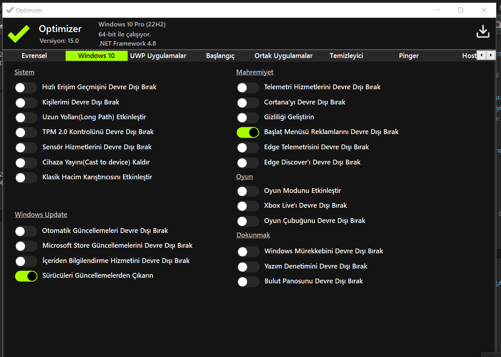This screenshot has height=357, width=501.
Task: Toggle Otomatik Güncellemeleri Devre Dışı Bırak
Action: [26, 231]
